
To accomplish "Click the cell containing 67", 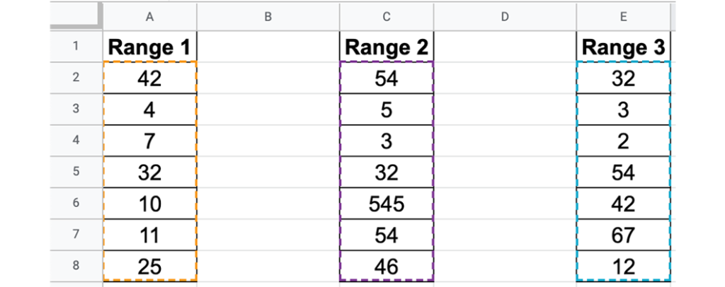I will click(x=623, y=235).
